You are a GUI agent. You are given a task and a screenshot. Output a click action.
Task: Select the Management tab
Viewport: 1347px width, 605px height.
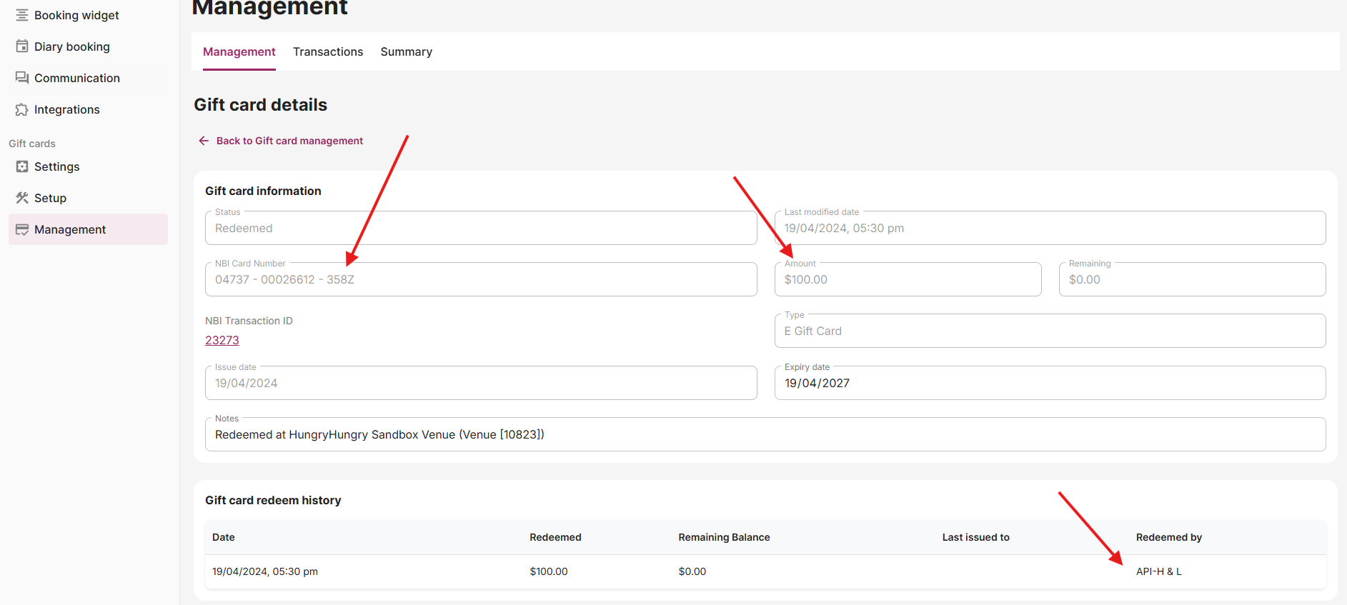(x=239, y=51)
